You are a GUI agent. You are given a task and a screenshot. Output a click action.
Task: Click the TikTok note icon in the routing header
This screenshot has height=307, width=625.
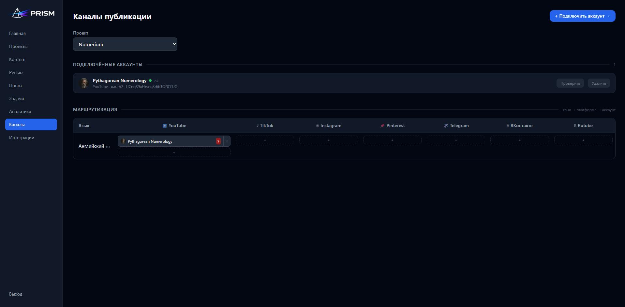258,126
